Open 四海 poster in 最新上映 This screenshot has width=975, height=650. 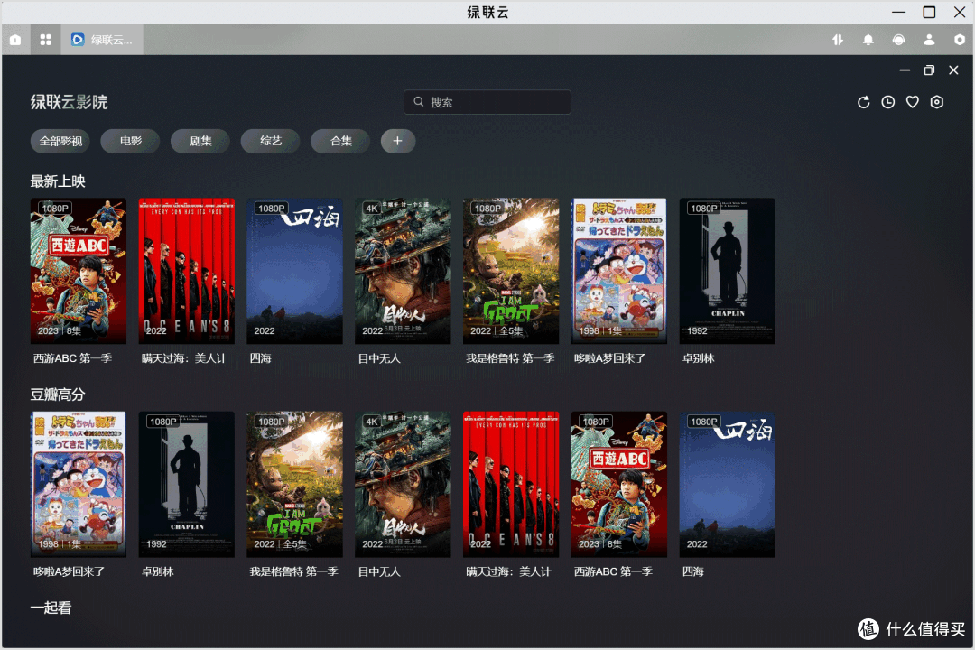294,271
